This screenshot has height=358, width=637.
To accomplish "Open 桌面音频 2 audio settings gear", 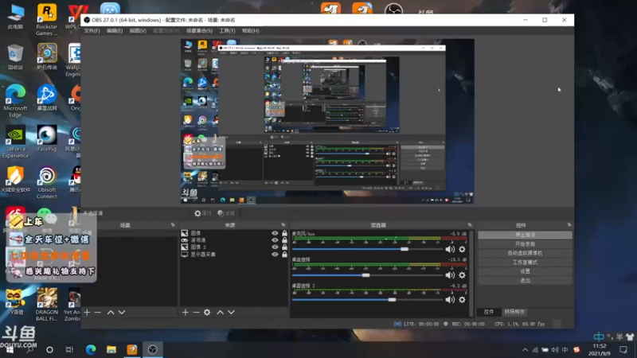I will click(462, 300).
